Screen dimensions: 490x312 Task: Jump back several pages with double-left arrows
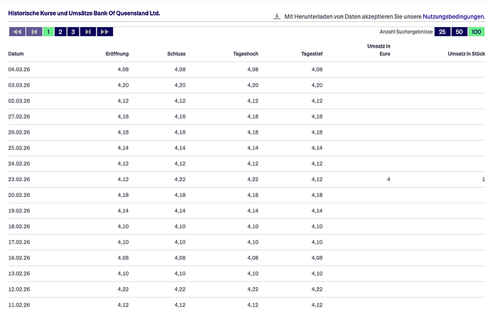click(x=17, y=31)
